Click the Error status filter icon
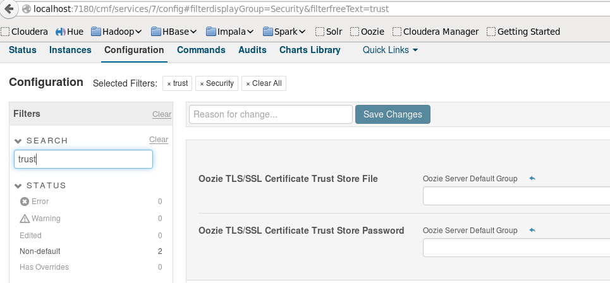The image size is (610, 283). click(25, 202)
